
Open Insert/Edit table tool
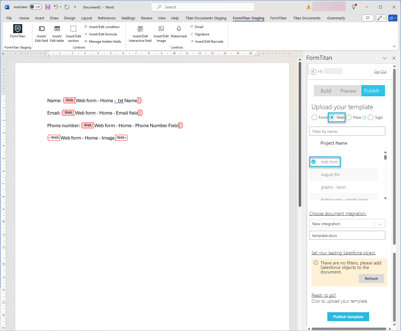[57, 34]
